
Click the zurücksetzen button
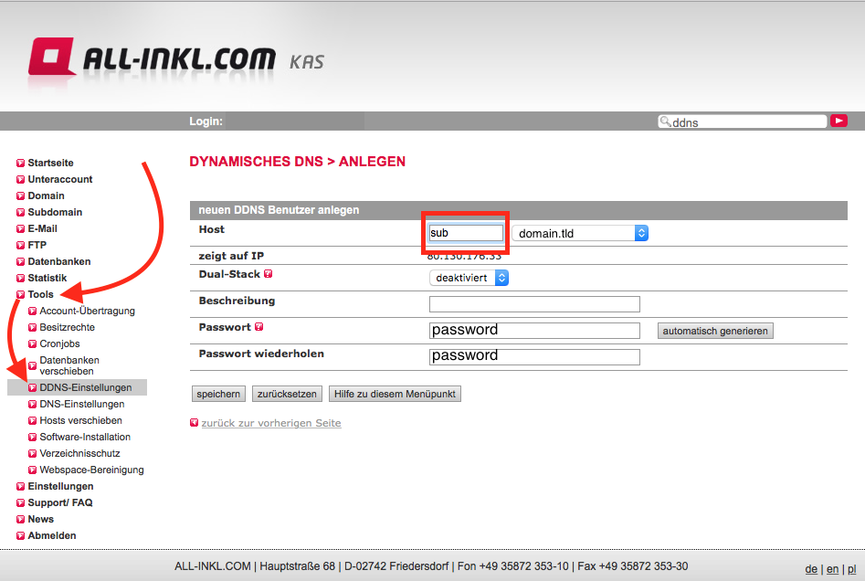[x=287, y=394]
